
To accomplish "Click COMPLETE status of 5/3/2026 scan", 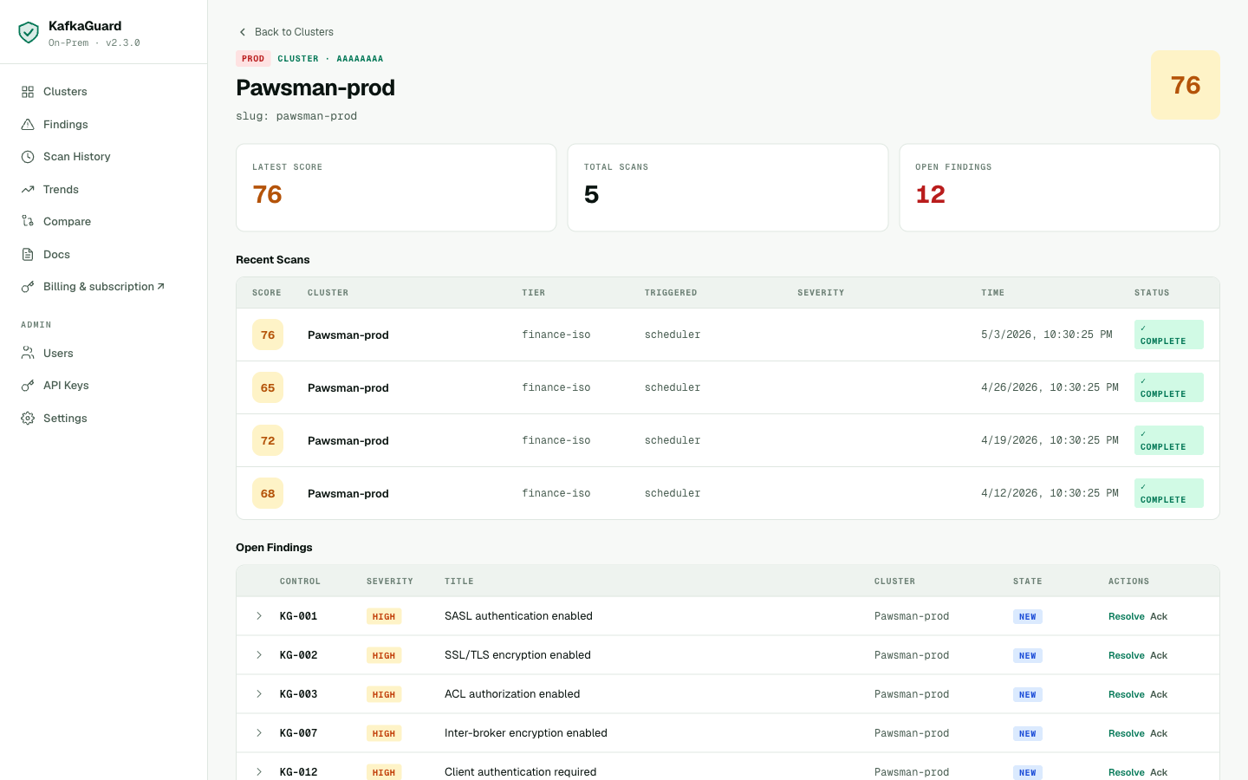I will point(1168,335).
